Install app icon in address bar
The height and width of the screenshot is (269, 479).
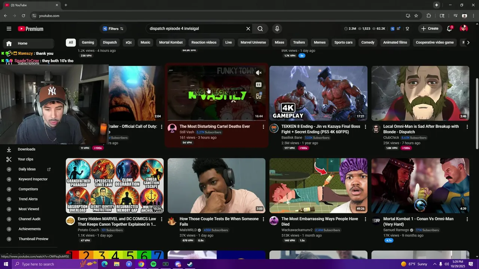click(408, 16)
